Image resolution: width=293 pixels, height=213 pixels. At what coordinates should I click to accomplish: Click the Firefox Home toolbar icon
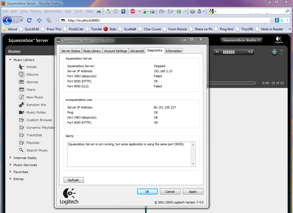pyautogui.click(x=39, y=21)
